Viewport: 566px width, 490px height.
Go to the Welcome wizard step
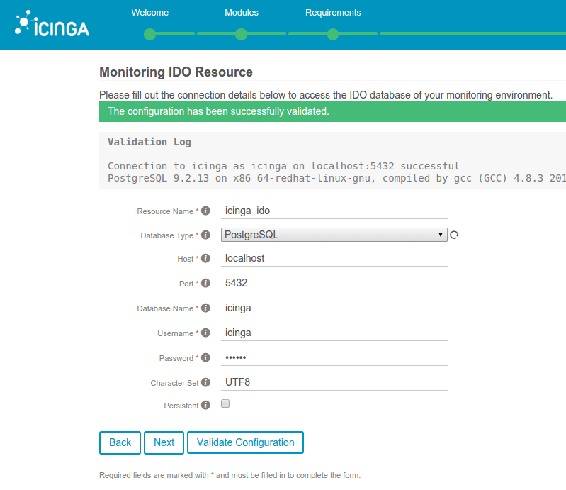149,13
